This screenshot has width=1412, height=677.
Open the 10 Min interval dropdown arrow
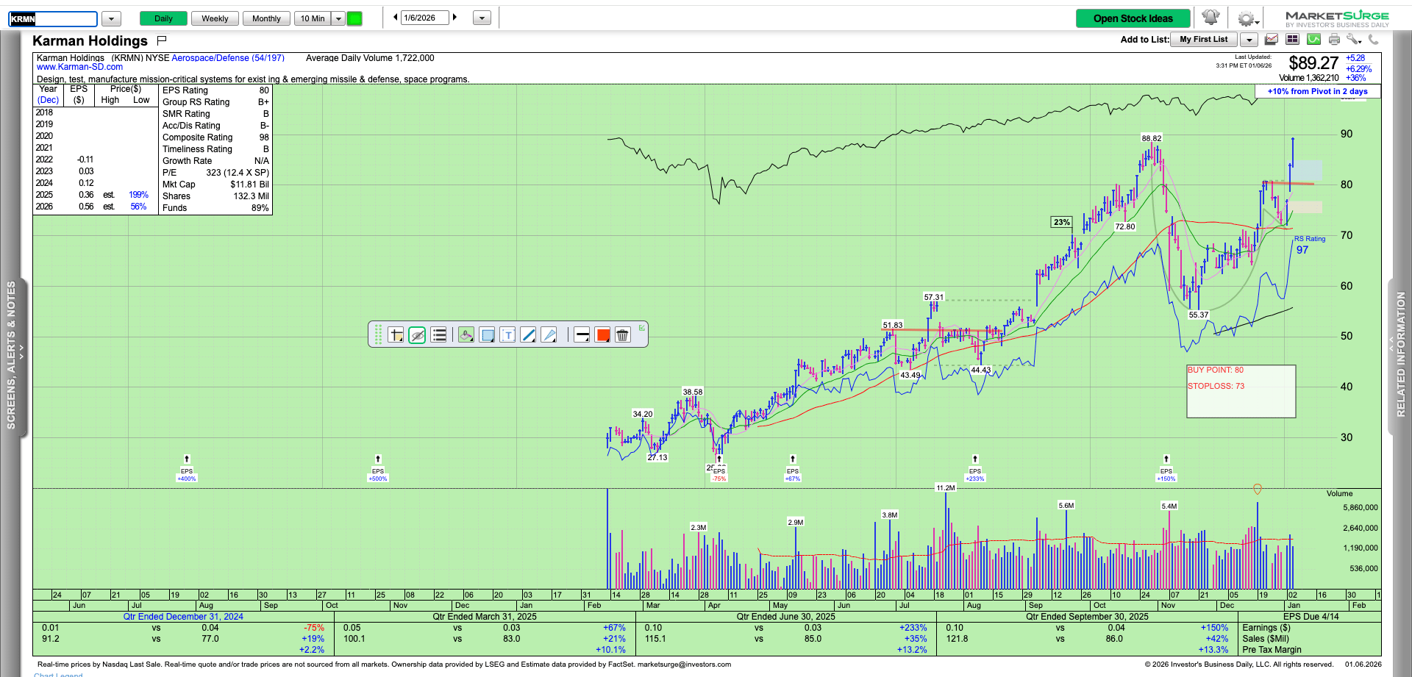(x=338, y=18)
